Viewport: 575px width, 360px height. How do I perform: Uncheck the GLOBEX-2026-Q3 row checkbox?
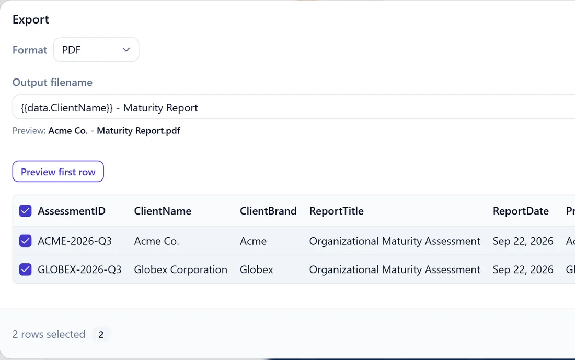click(x=25, y=269)
